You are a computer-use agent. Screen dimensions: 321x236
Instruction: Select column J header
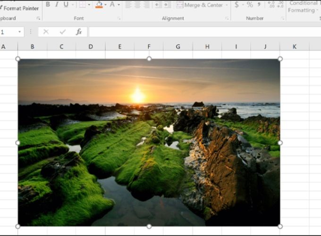(x=265, y=46)
